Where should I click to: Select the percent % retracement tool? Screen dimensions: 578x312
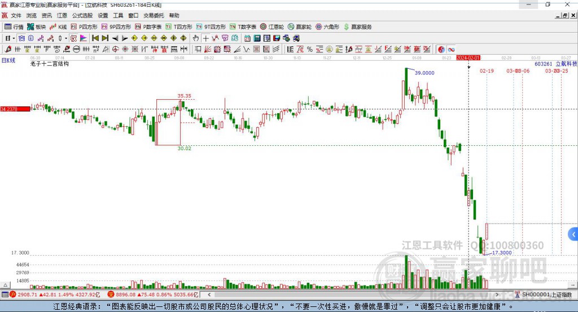[x=310, y=50]
